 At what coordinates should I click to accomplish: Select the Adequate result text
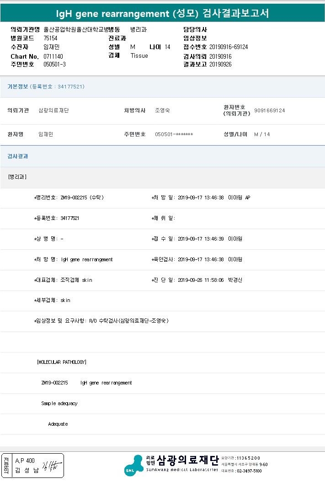tap(58, 424)
